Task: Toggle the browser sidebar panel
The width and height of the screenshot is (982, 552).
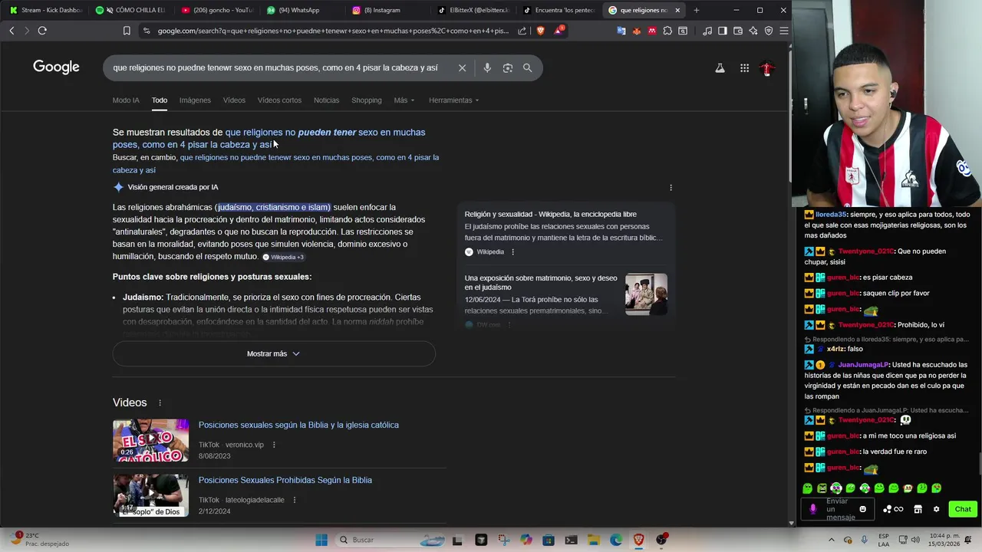Action: coord(723,31)
